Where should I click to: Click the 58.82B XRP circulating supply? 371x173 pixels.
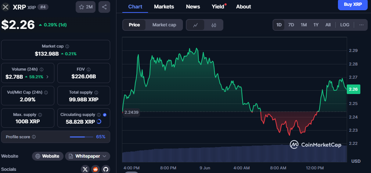click(80, 122)
